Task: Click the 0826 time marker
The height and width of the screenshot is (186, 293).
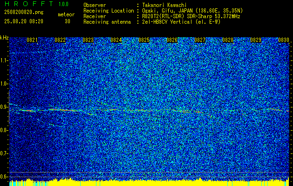Action: (x=172, y=40)
